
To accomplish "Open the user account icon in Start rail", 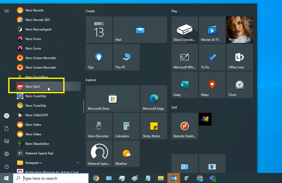I will (x=7, y=116).
